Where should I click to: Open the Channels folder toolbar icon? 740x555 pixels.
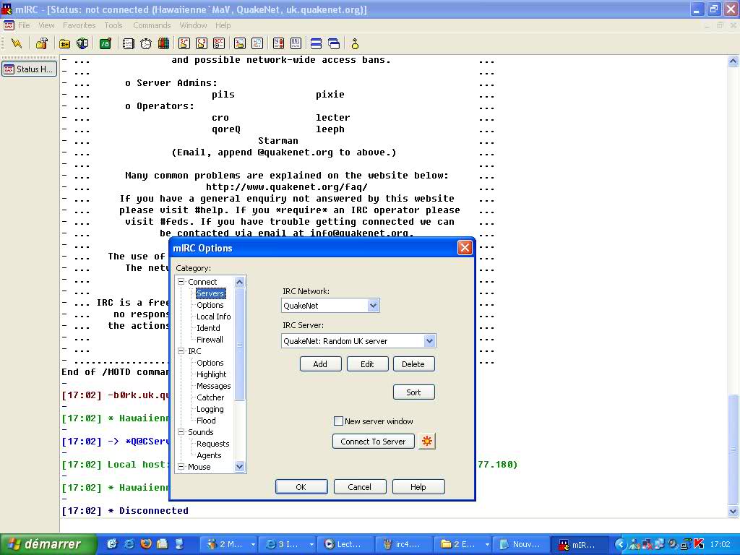[64, 43]
